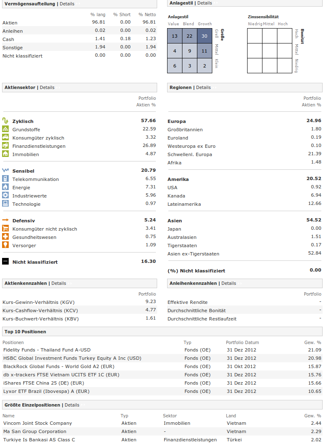Click the Konsumgüter zyklisch car icon
Image resolution: width=323 pixels, height=443 pixels.
pyautogui.click(x=5, y=137)
